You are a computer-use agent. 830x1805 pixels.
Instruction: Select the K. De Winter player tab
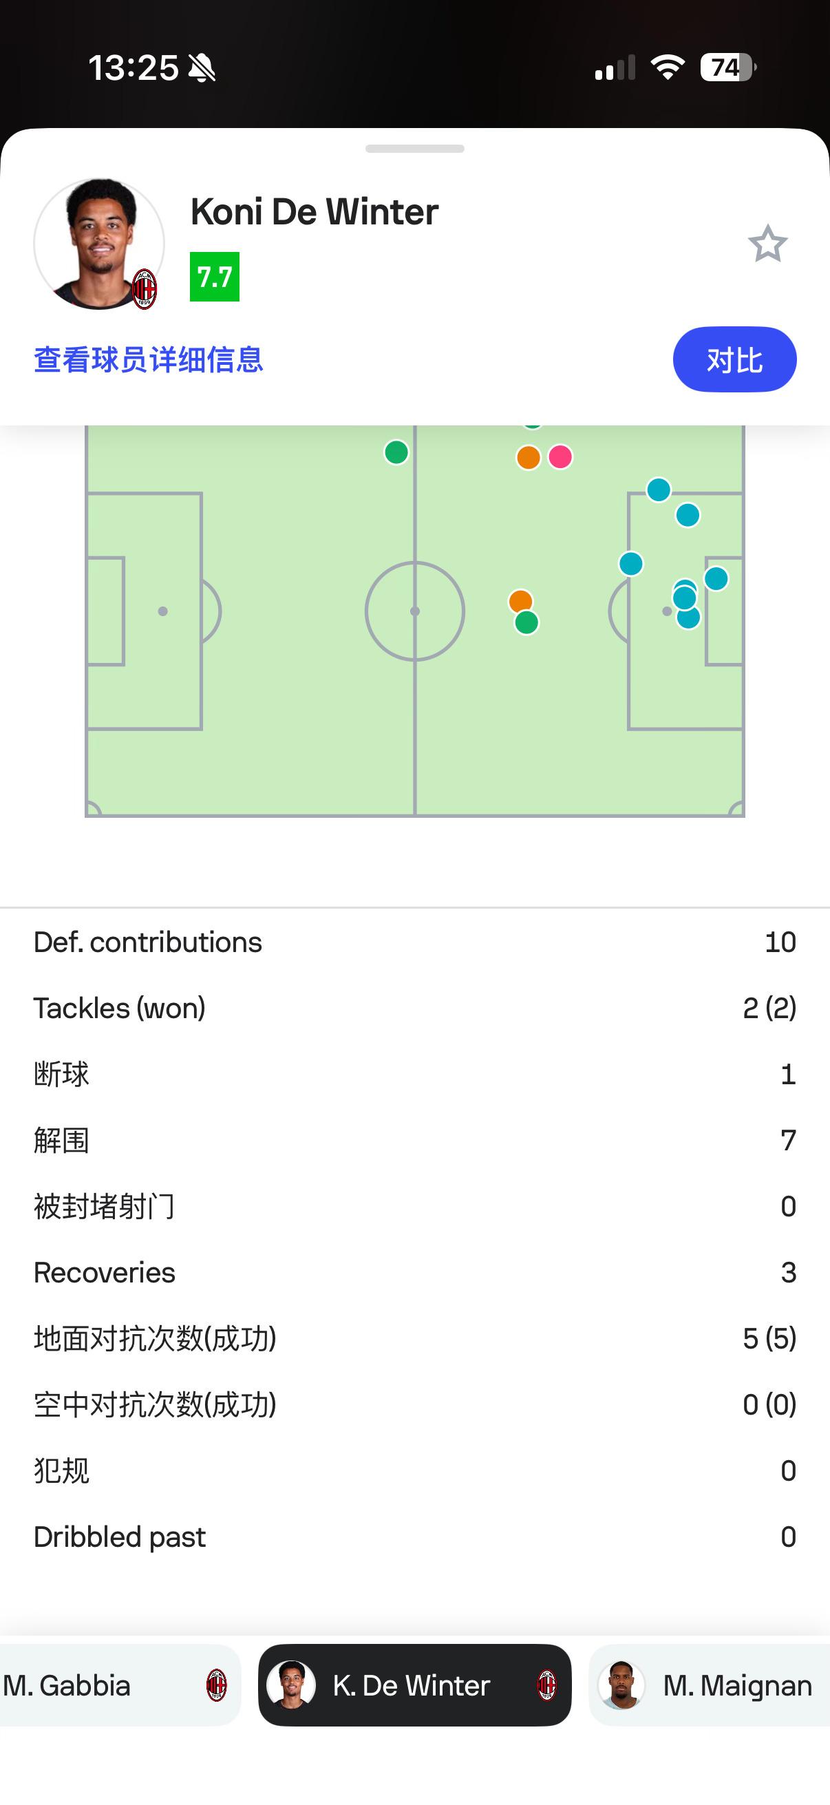(414, 1686)
